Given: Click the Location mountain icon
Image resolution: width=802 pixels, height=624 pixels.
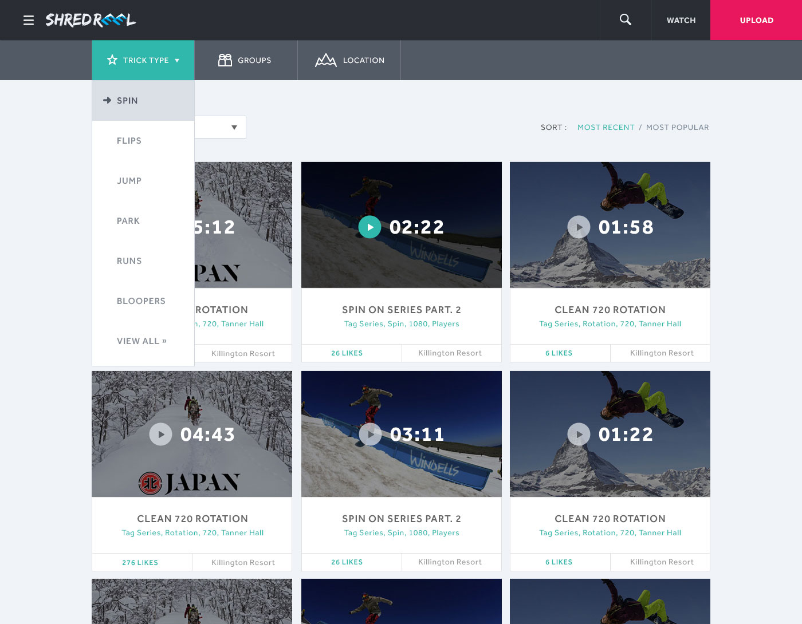Looking at the screenshot, I should [326, 60].
